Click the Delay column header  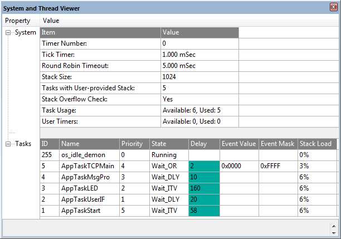click(x=204, y=144)
